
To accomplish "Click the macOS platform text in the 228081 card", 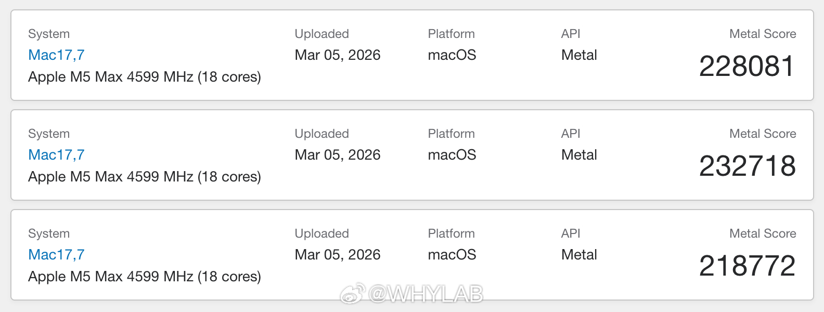I will click(452, 55).
